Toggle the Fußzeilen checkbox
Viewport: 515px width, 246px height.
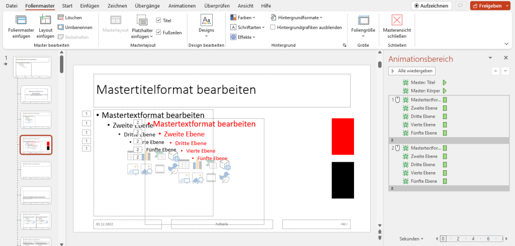[159, 32]
